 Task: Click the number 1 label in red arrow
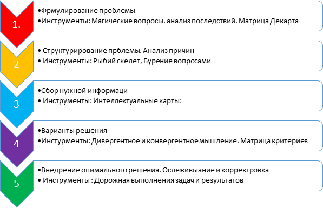coord(16,24)
